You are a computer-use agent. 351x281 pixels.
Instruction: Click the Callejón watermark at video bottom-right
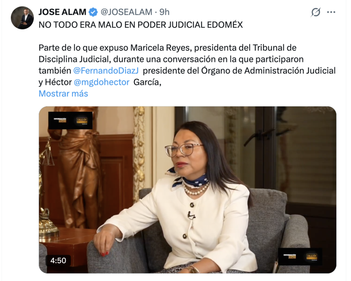pyautogui.click(x=300, y=256)
